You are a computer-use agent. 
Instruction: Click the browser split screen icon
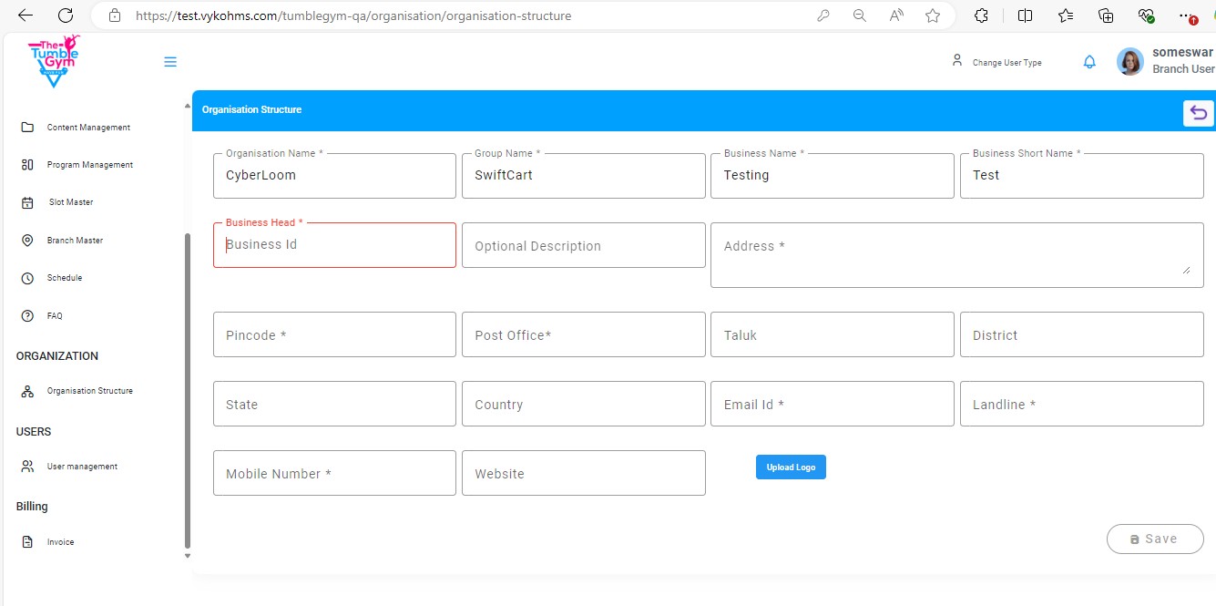(1025, 15)
